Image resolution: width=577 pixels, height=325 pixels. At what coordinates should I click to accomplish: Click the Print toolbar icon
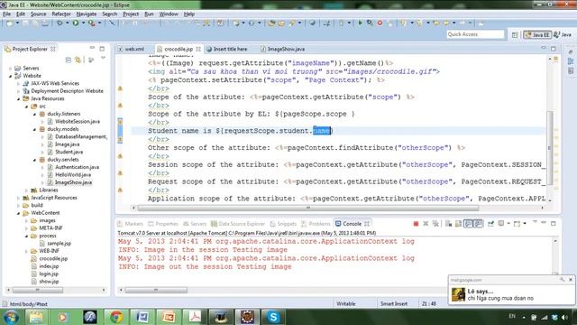[x=45, y=23]
